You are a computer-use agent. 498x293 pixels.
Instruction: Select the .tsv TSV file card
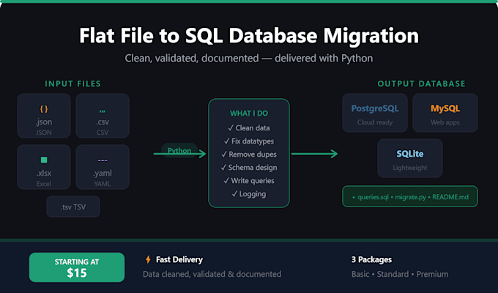(73, 207)
